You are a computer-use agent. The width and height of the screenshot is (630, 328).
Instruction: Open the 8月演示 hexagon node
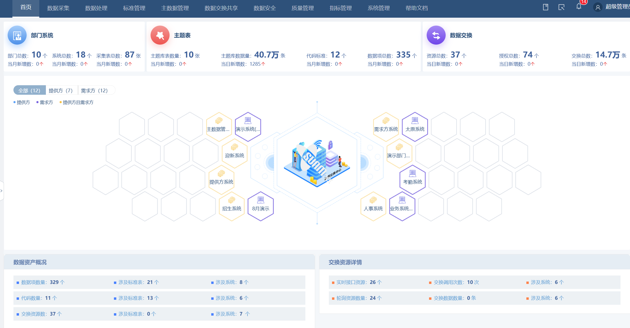(261, 206)
